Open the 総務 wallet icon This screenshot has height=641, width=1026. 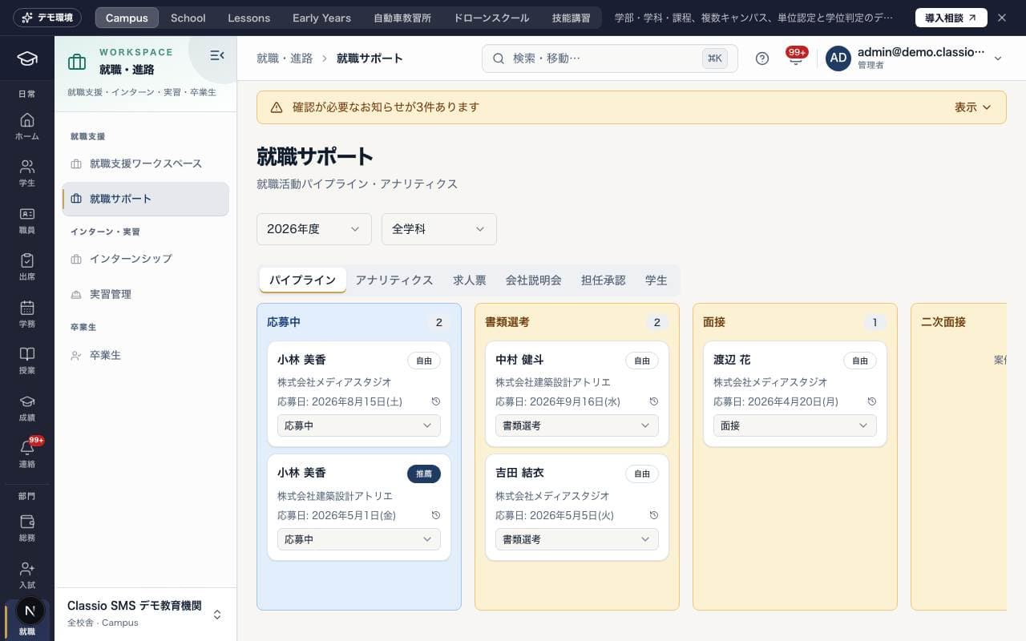[26, 528]
